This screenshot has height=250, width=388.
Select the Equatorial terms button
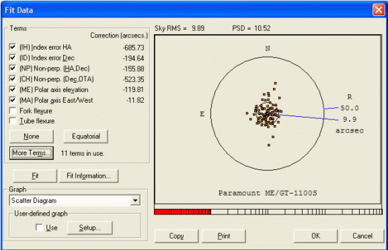coord(86,136)
